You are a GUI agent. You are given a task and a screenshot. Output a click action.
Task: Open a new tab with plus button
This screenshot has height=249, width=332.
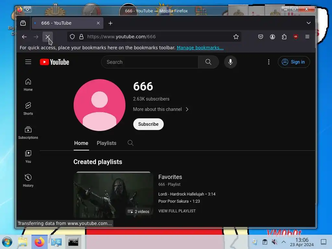(110, 23)
